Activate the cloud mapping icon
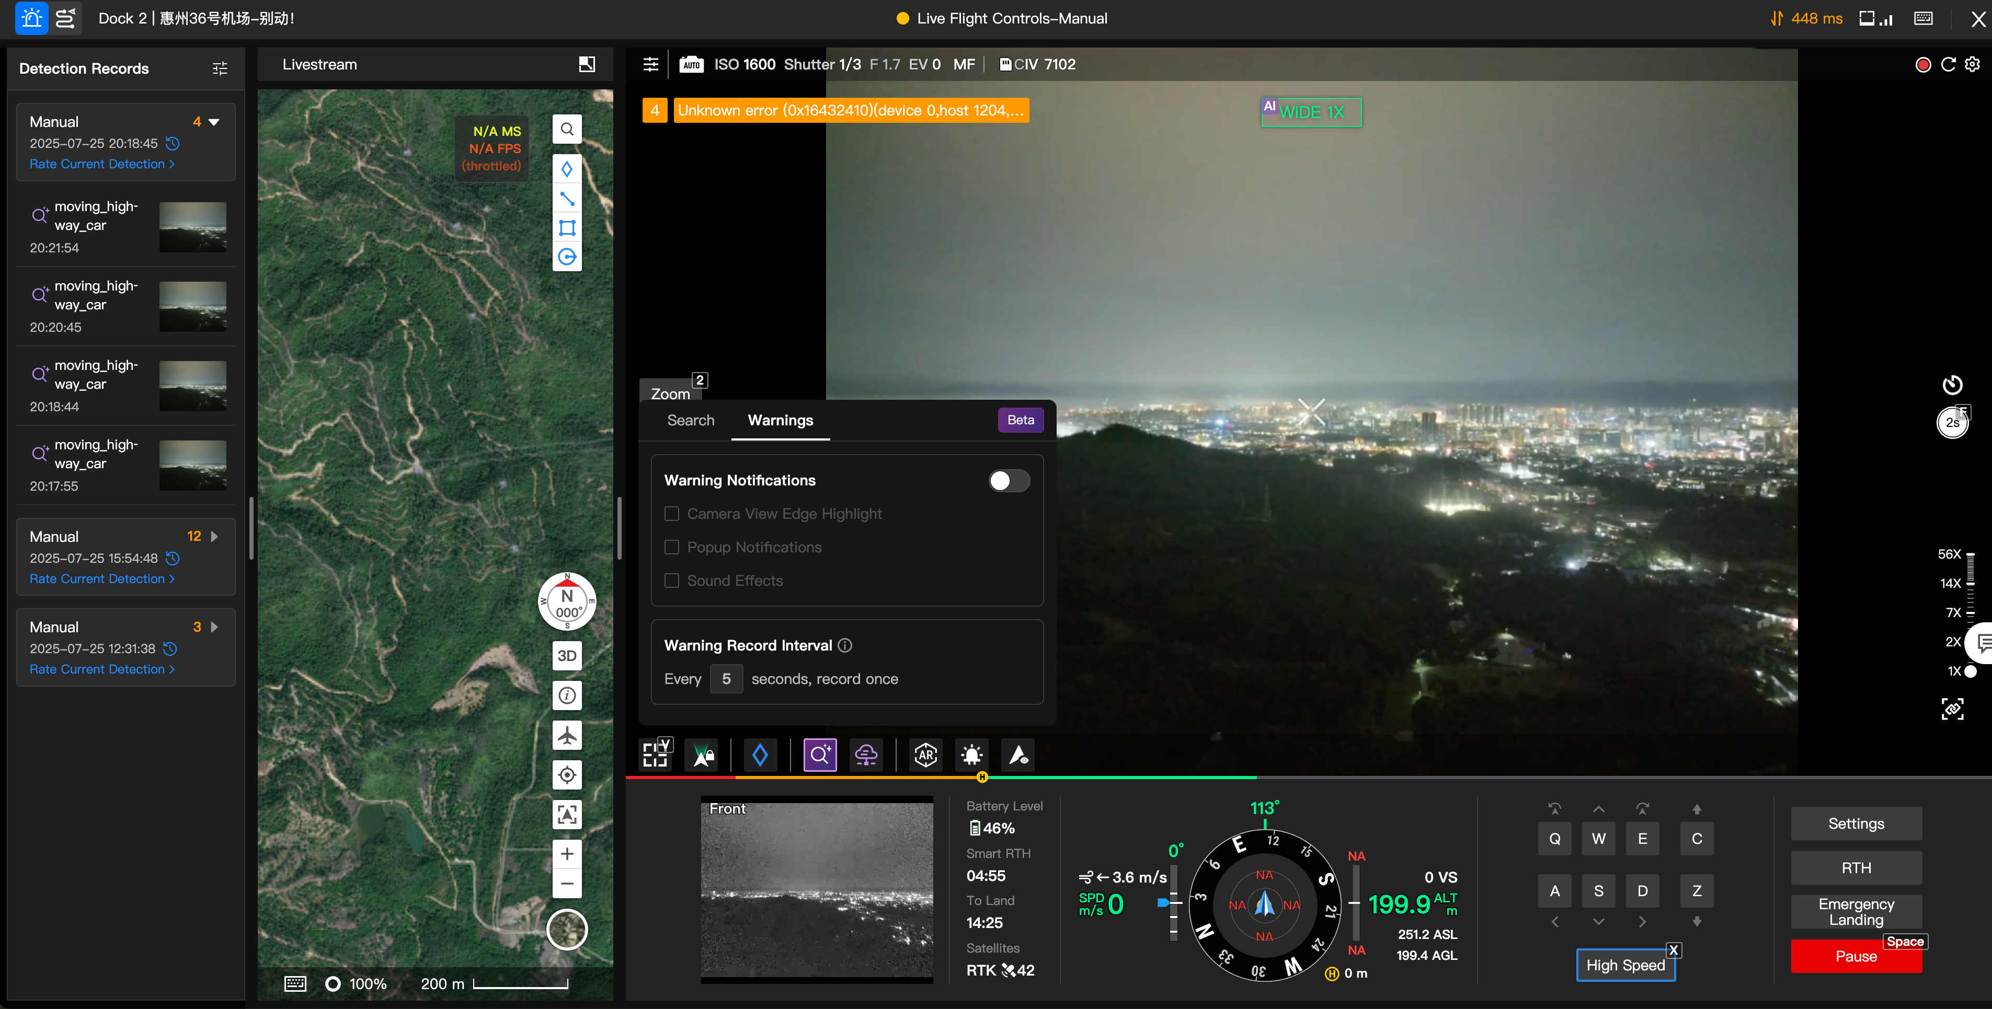The height and width of the screenshot is (1009, 1992). [866, 755]
